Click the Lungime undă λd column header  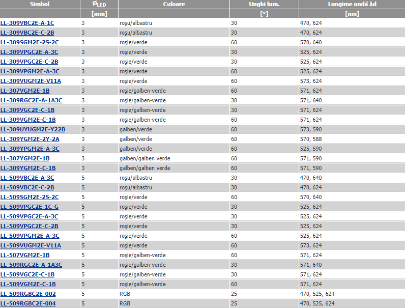(x=352, y=4)
